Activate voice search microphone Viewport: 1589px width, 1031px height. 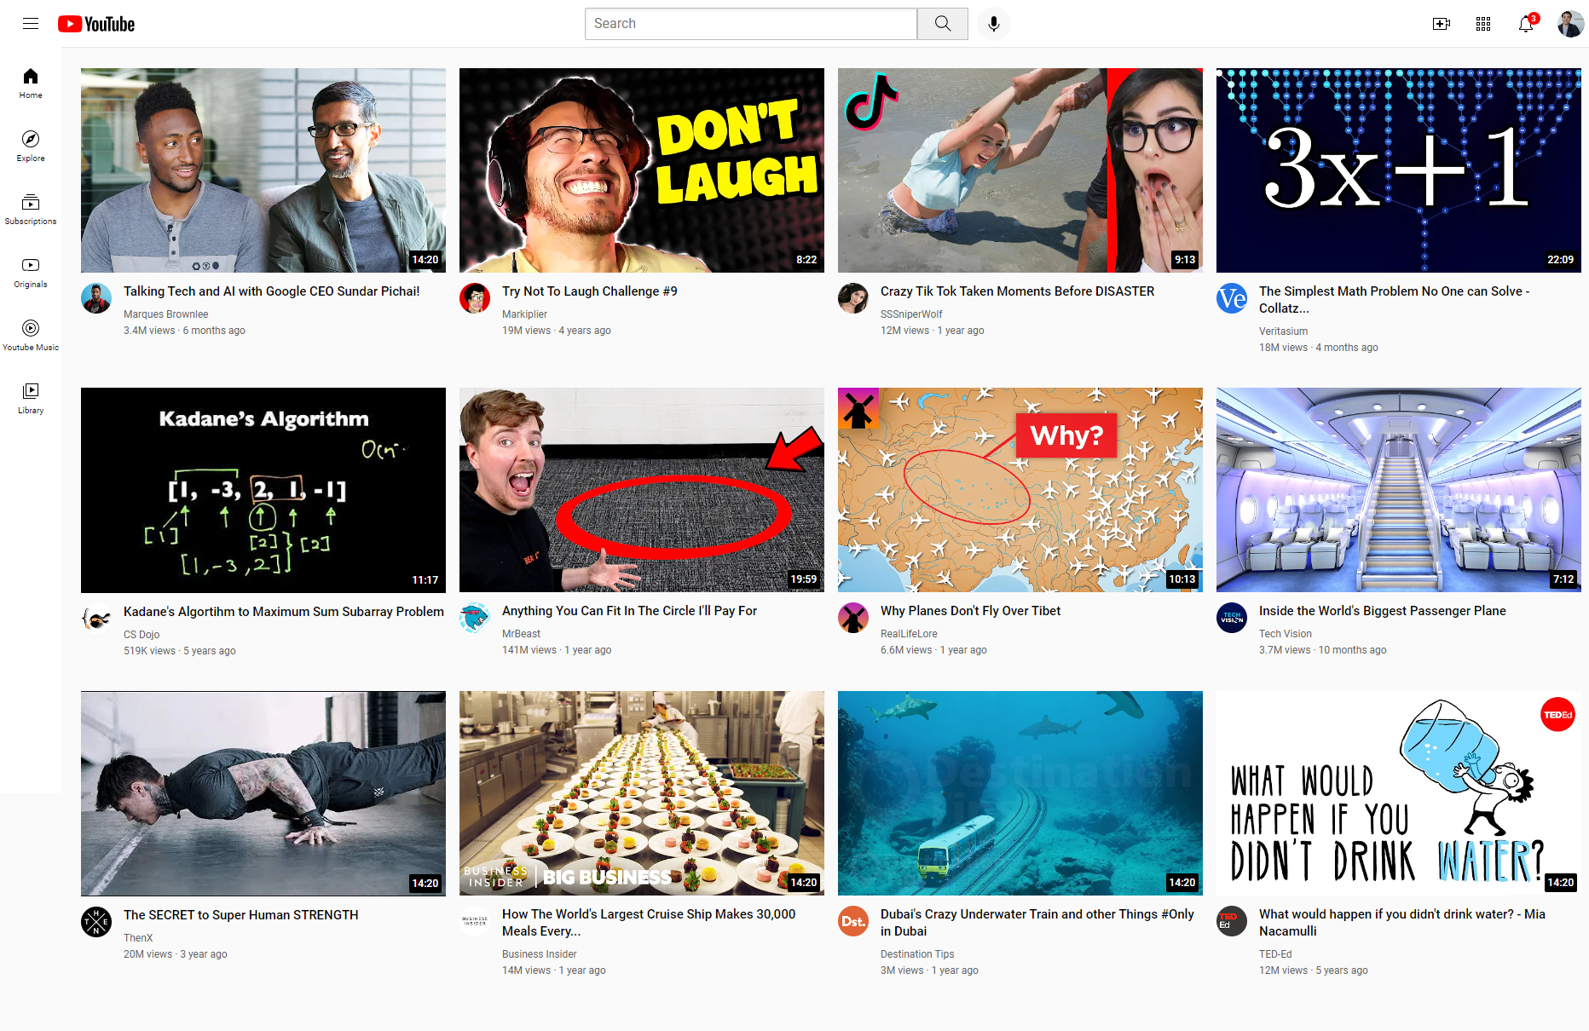993,24
